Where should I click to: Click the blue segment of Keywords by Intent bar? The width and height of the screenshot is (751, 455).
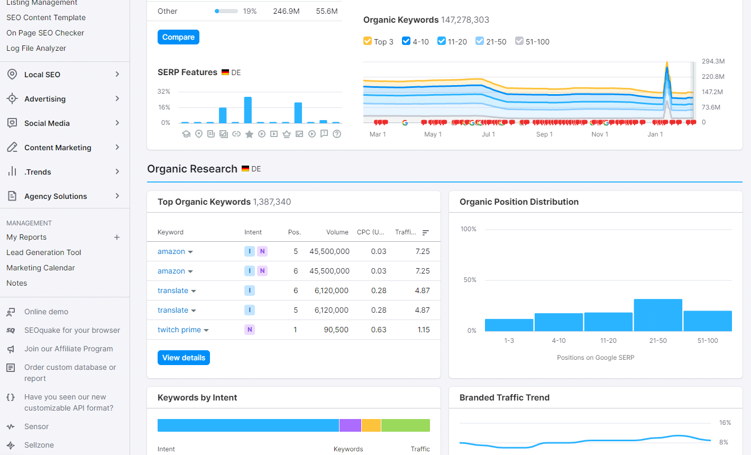[x=248, y=425]
